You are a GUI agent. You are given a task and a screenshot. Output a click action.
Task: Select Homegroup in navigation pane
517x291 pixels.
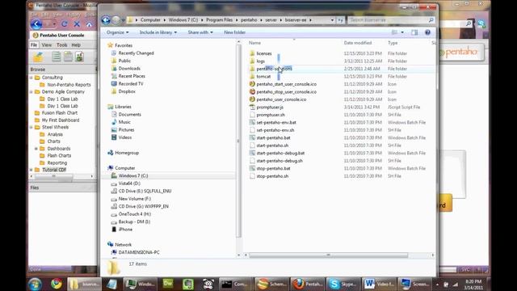(127, 153)
